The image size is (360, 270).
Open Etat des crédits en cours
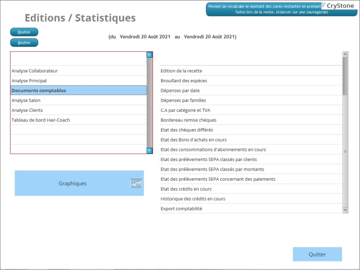pyautogui.click(x=251, y=189)
